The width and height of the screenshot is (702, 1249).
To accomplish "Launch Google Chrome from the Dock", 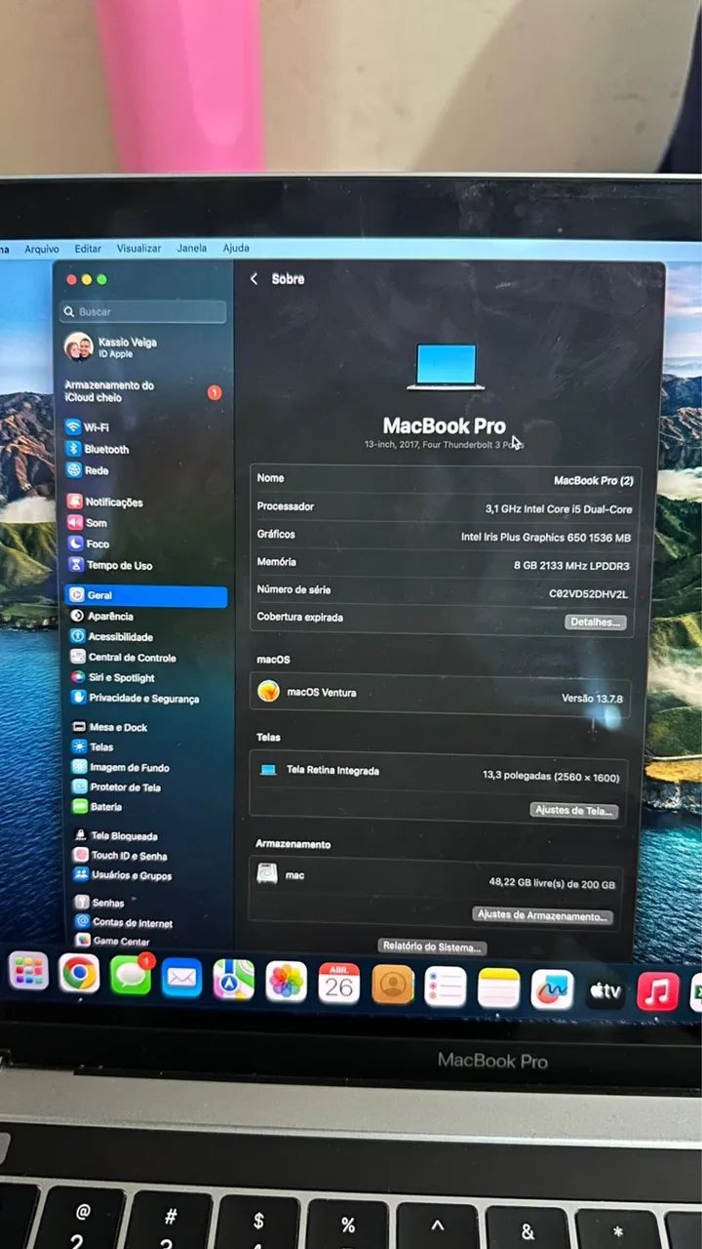I will (79, 973).
